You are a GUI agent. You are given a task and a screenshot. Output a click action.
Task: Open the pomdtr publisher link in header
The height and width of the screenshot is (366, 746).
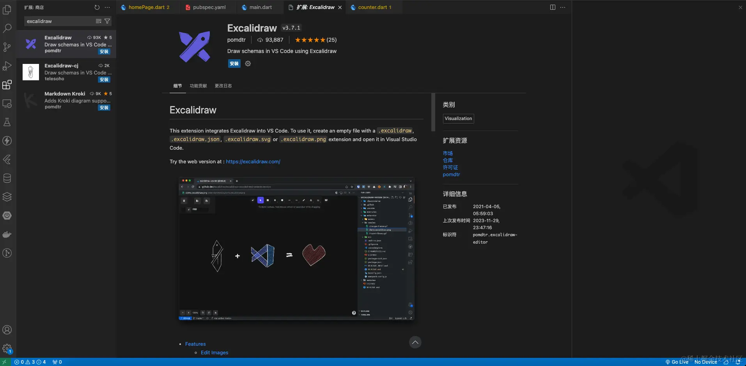[x=236, y=40]
